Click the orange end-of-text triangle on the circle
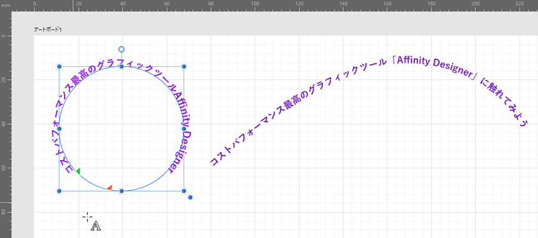 [x=109, y=187]
